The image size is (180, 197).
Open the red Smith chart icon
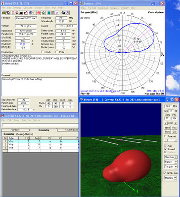coord(39,13)
